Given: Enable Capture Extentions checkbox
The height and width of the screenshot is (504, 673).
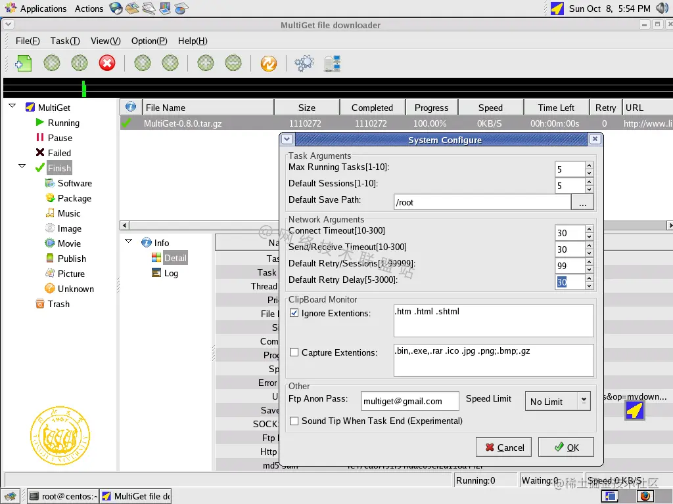Looking at the screenshot, I should point(294,352).
